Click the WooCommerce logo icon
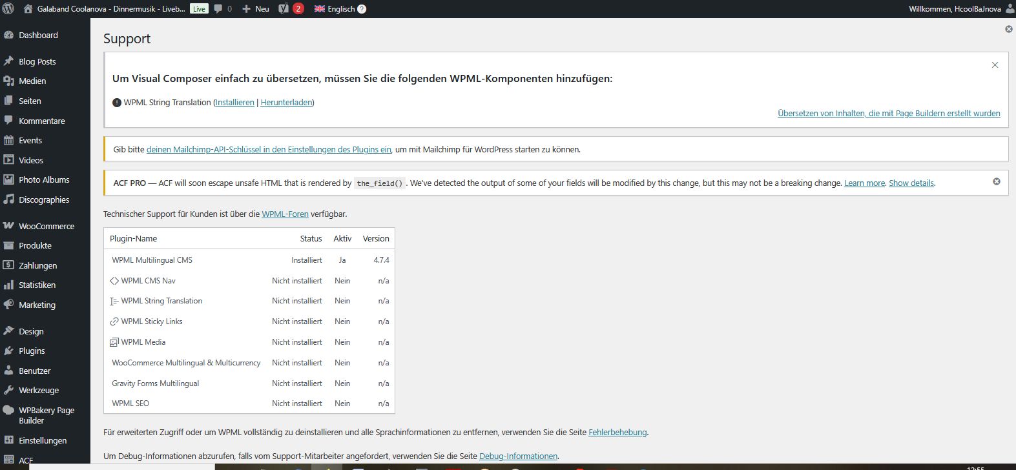The image size is (1016, 470). pos(8,226)
